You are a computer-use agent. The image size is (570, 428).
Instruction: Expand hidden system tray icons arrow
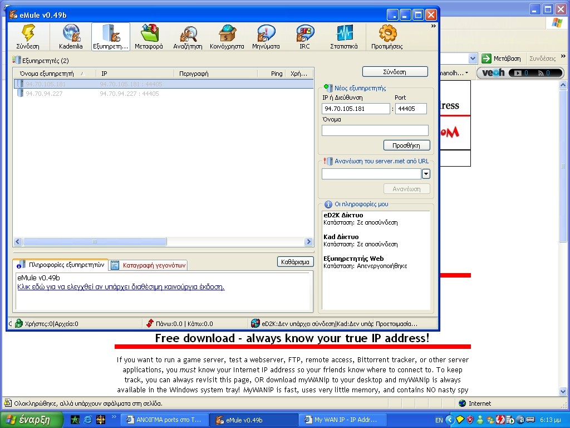450,420
